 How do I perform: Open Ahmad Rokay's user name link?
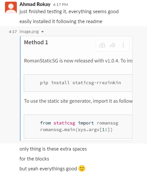coord(35,4)
